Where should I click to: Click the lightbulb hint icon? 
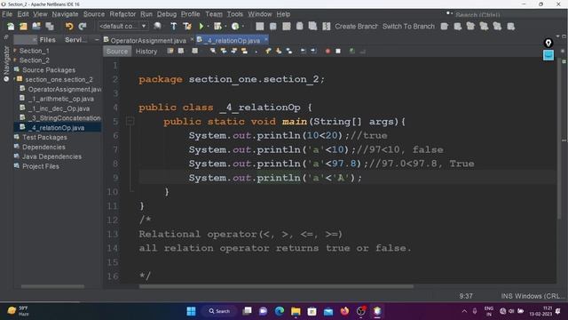[548, 44]
